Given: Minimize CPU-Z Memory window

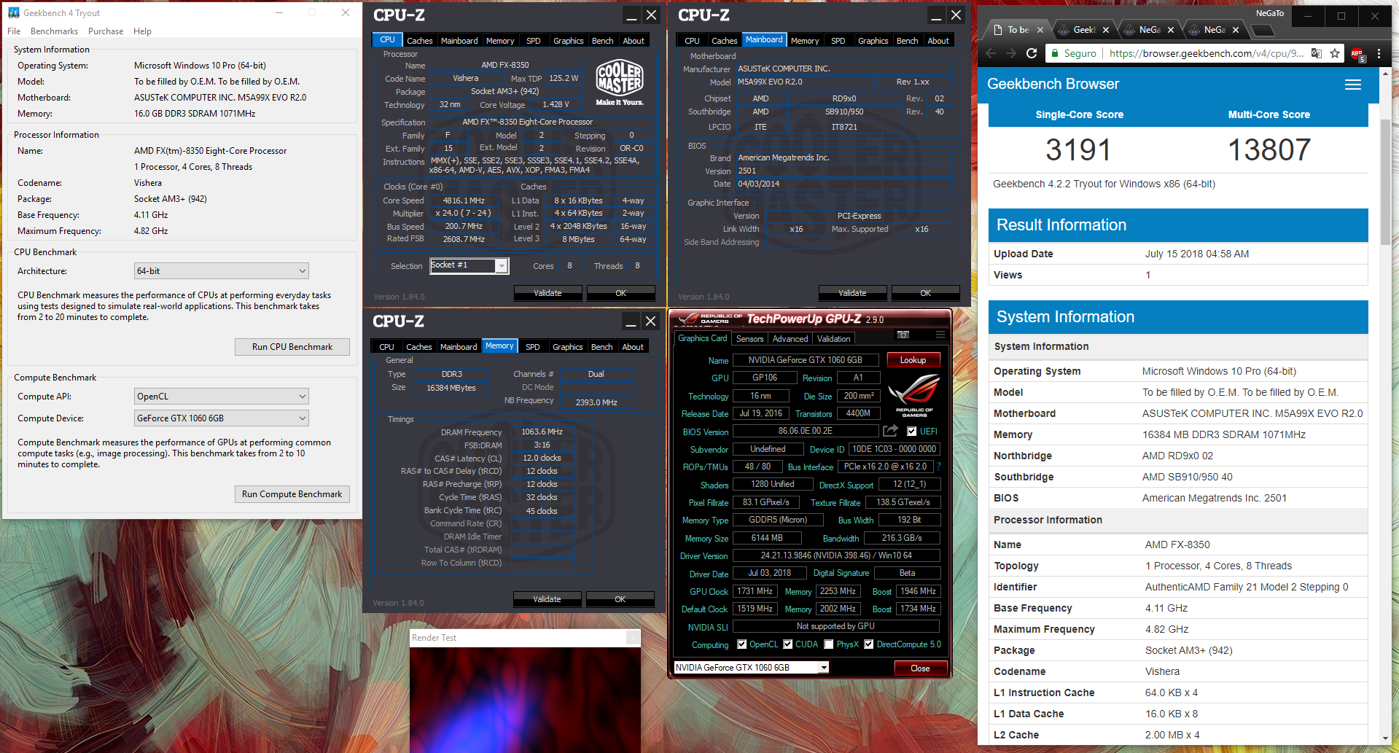Looking at the screenshot, I should tap(631, 321).
